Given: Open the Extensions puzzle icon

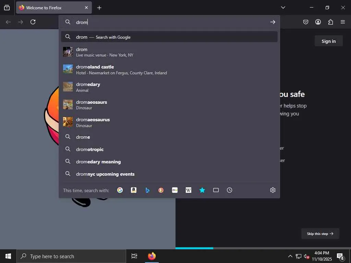Looking at the screenshot, I should [330, 22].
